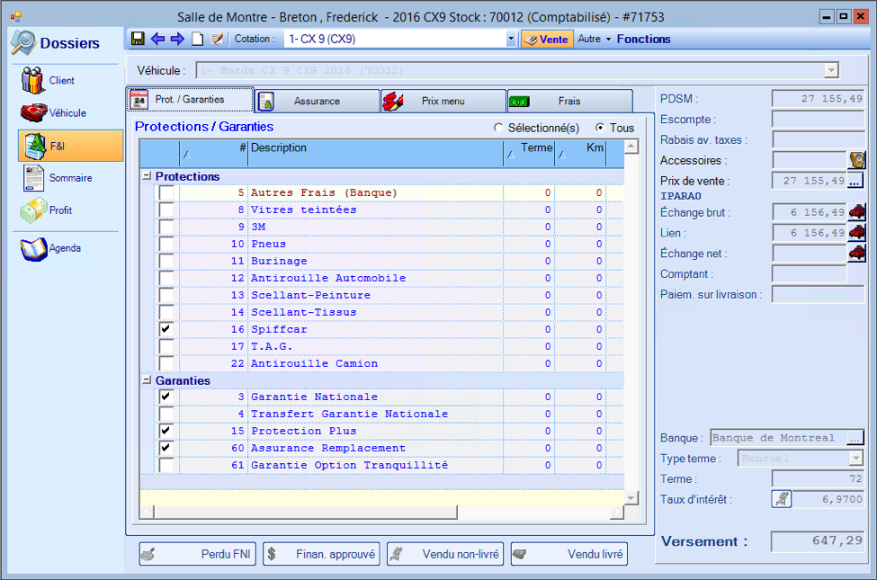The image size is (877, 580).
Task: Click the Accessoires icon button
Action: pyautogui.click(x=857, y=161)
